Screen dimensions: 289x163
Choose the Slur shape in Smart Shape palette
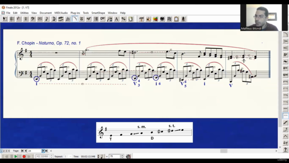(285, 34)
